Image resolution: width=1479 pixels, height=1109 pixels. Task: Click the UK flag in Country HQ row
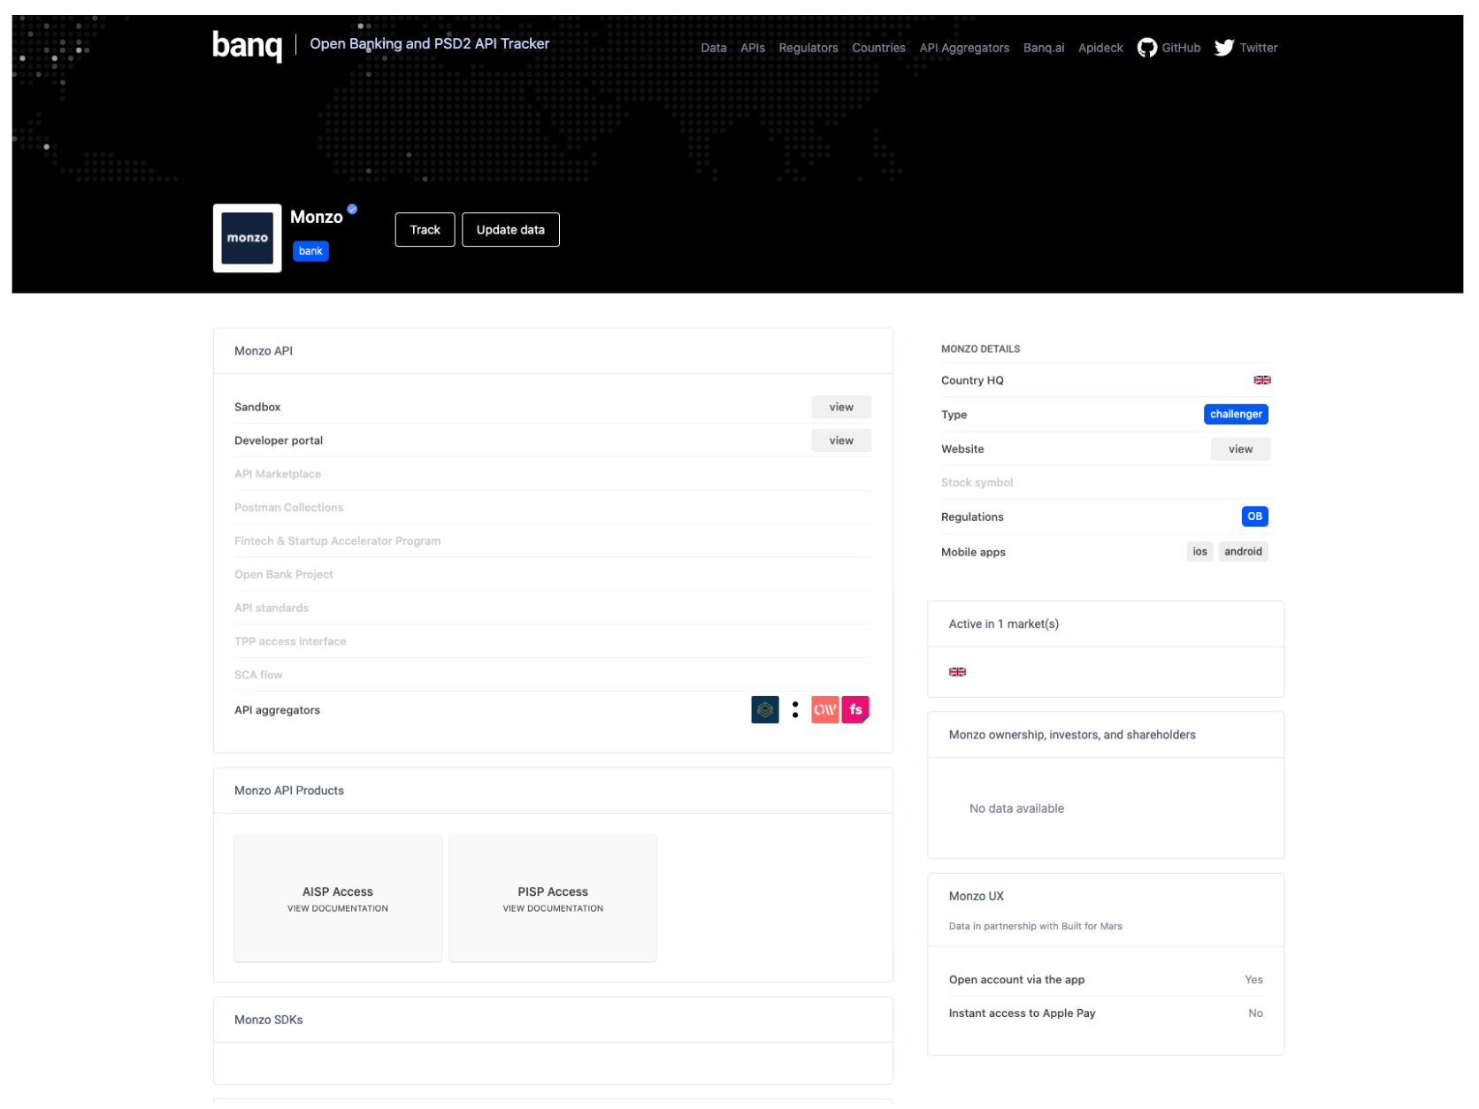tap(1261, 380)
